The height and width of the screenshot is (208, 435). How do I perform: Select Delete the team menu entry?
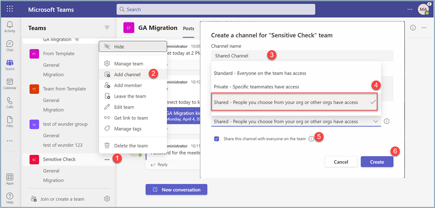coord(130,145)
